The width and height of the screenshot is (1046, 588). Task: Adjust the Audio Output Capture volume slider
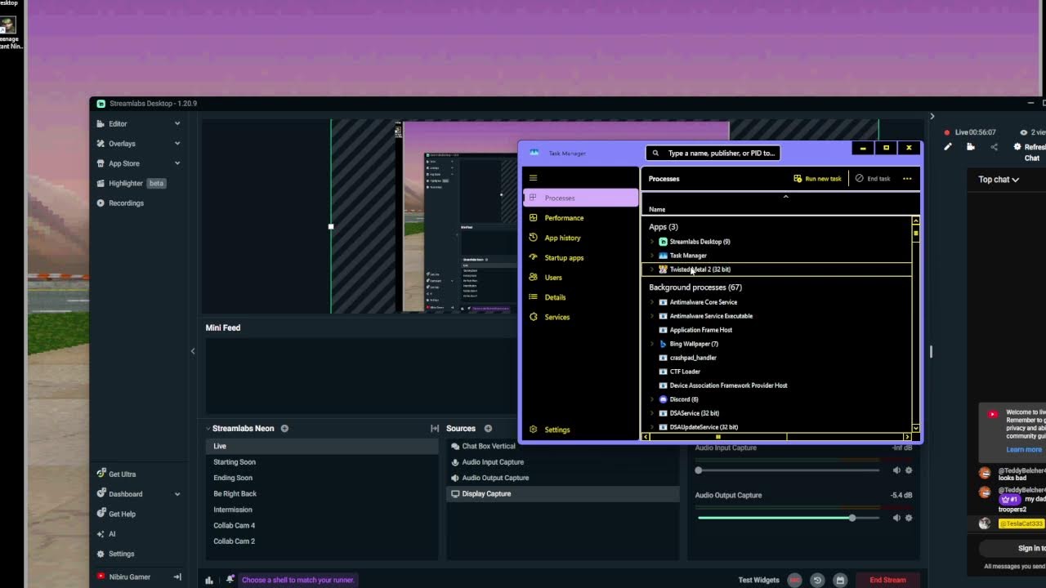tap(789, 518)
